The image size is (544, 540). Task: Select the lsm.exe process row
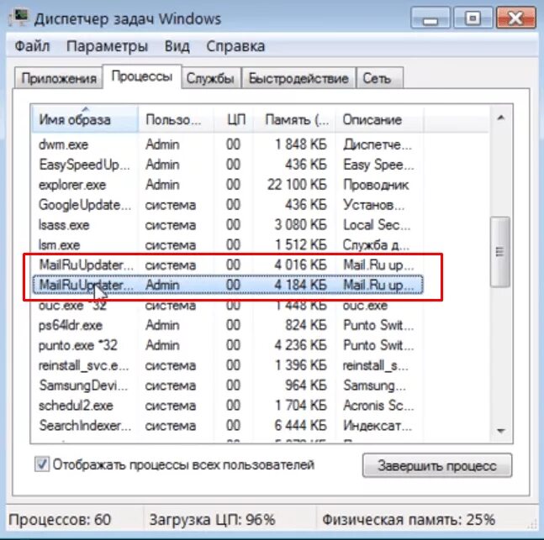227,245
